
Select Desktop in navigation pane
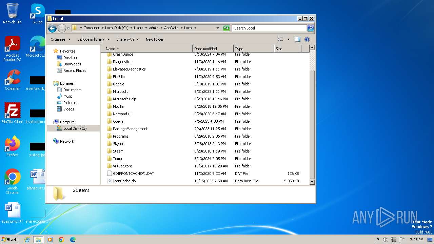point(70,58)
